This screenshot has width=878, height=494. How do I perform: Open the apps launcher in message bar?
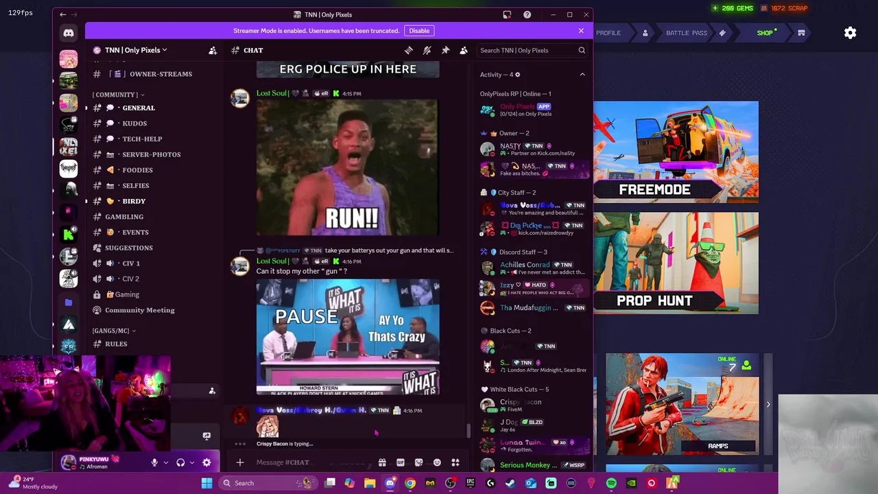pyautogui.click(x=455, y=462)
